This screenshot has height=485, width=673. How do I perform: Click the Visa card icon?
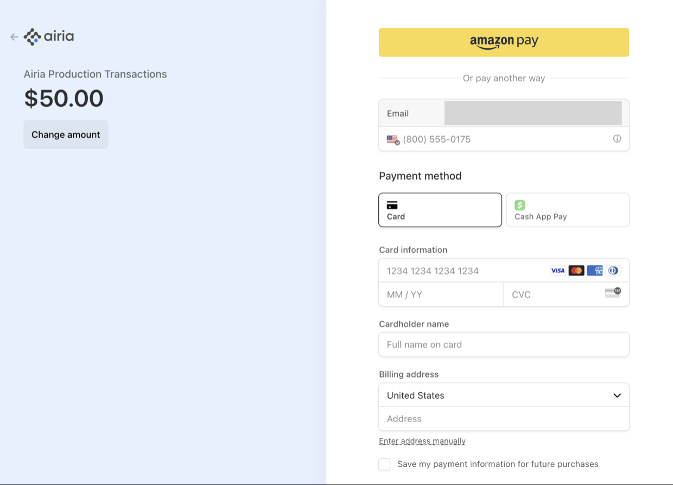pyautogui.click(x=558, y=270)
